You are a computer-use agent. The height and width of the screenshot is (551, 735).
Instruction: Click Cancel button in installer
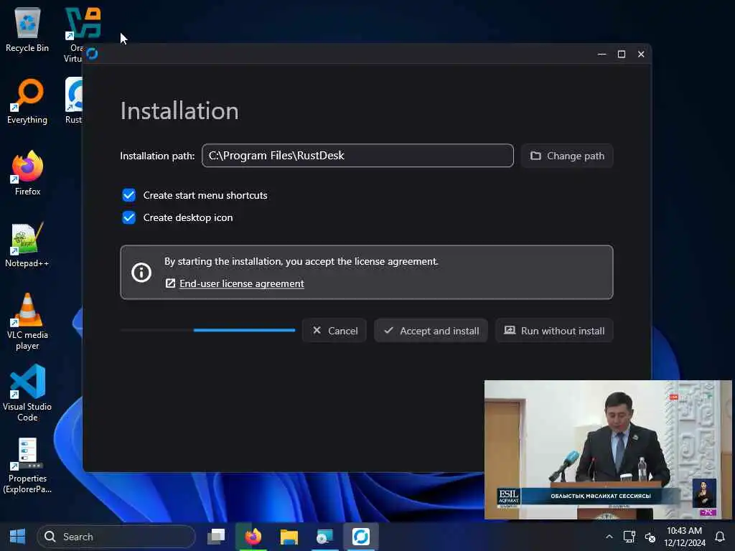click(x=334, y=330)
